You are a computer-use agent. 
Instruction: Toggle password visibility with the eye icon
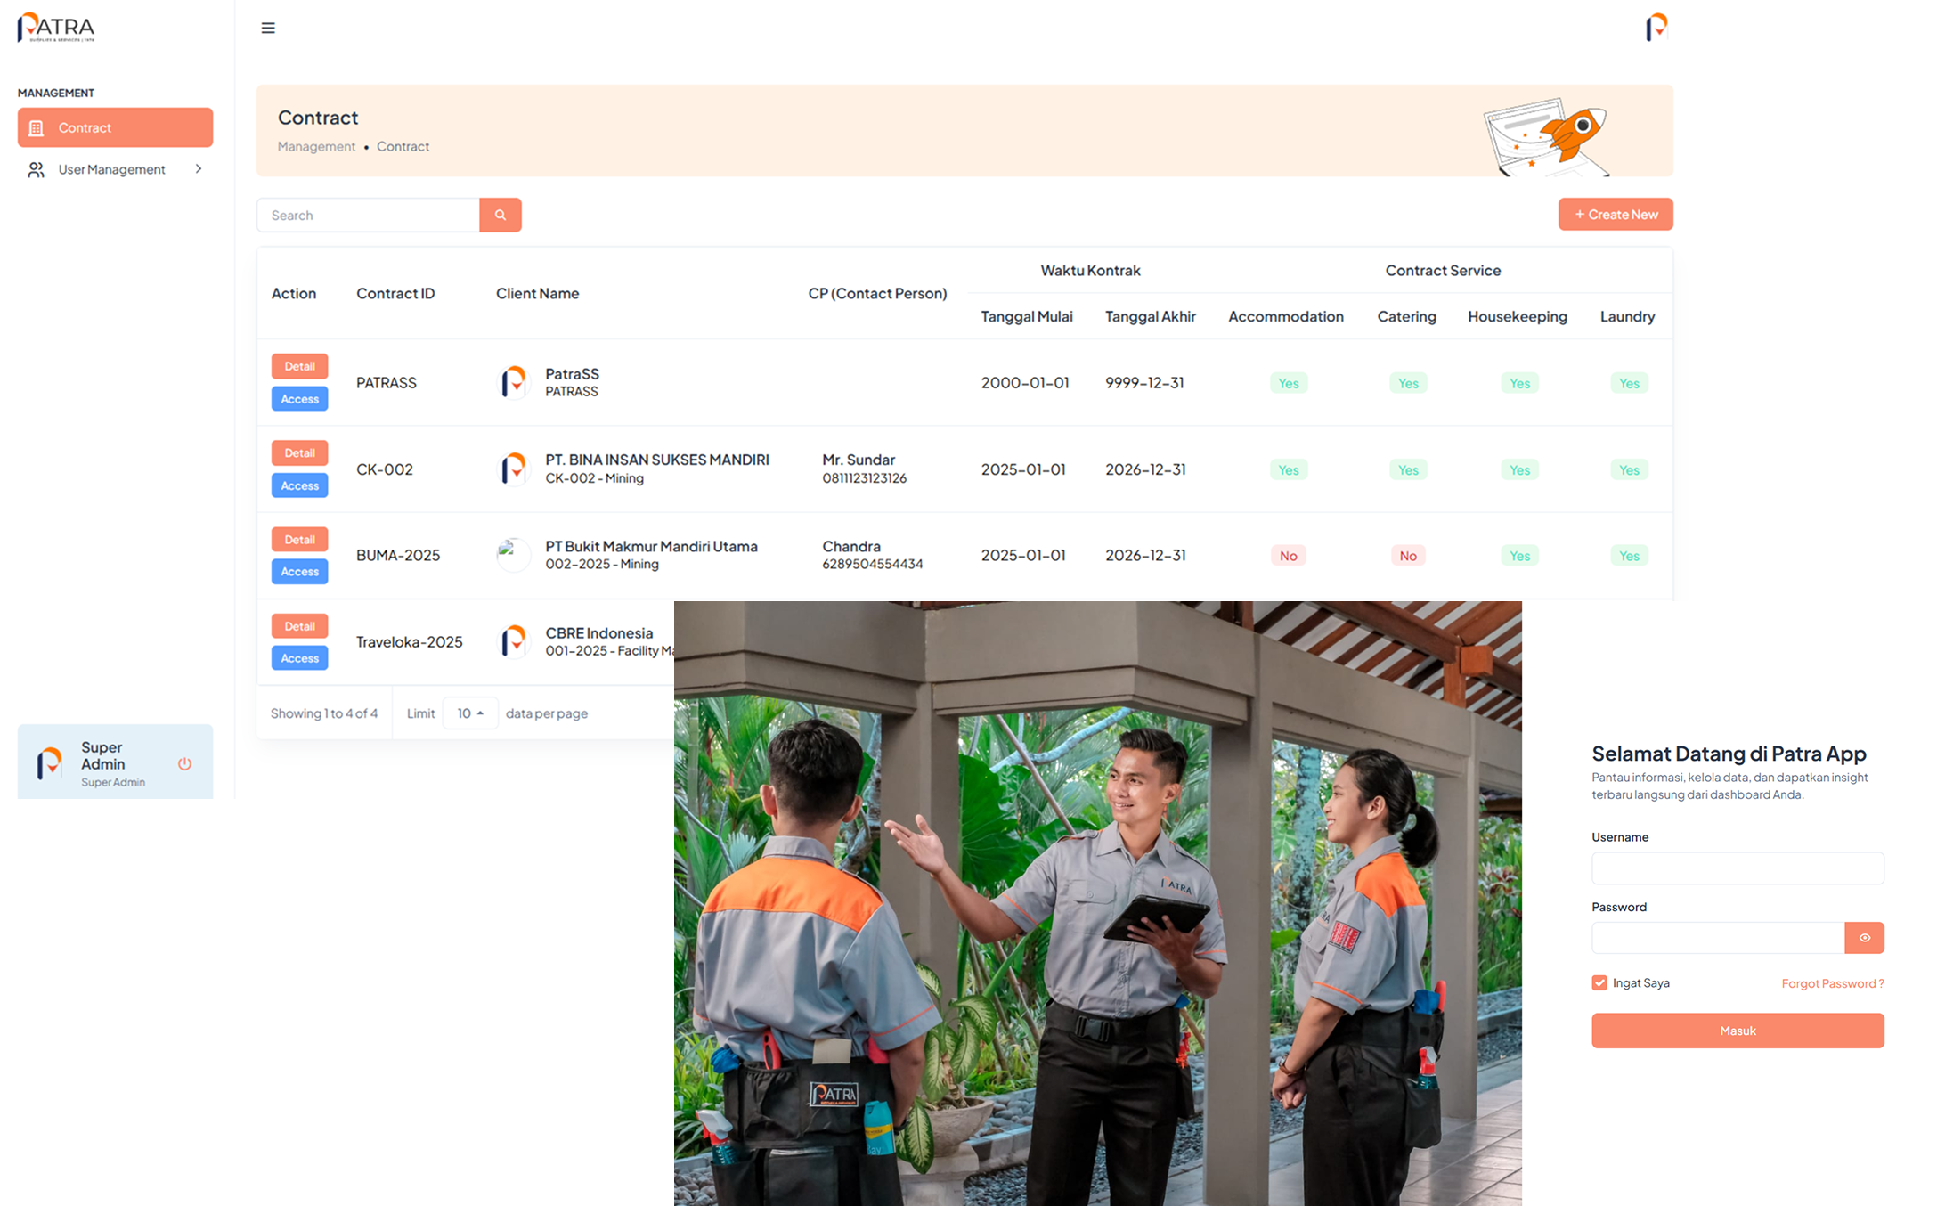pos(1865,938)
